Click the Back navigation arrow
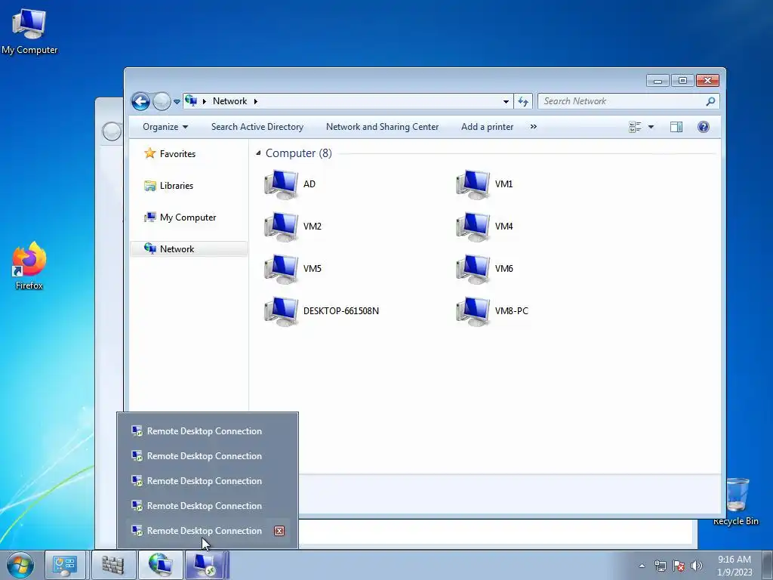The height and width of the screenshot is (580, 773). 140,102
